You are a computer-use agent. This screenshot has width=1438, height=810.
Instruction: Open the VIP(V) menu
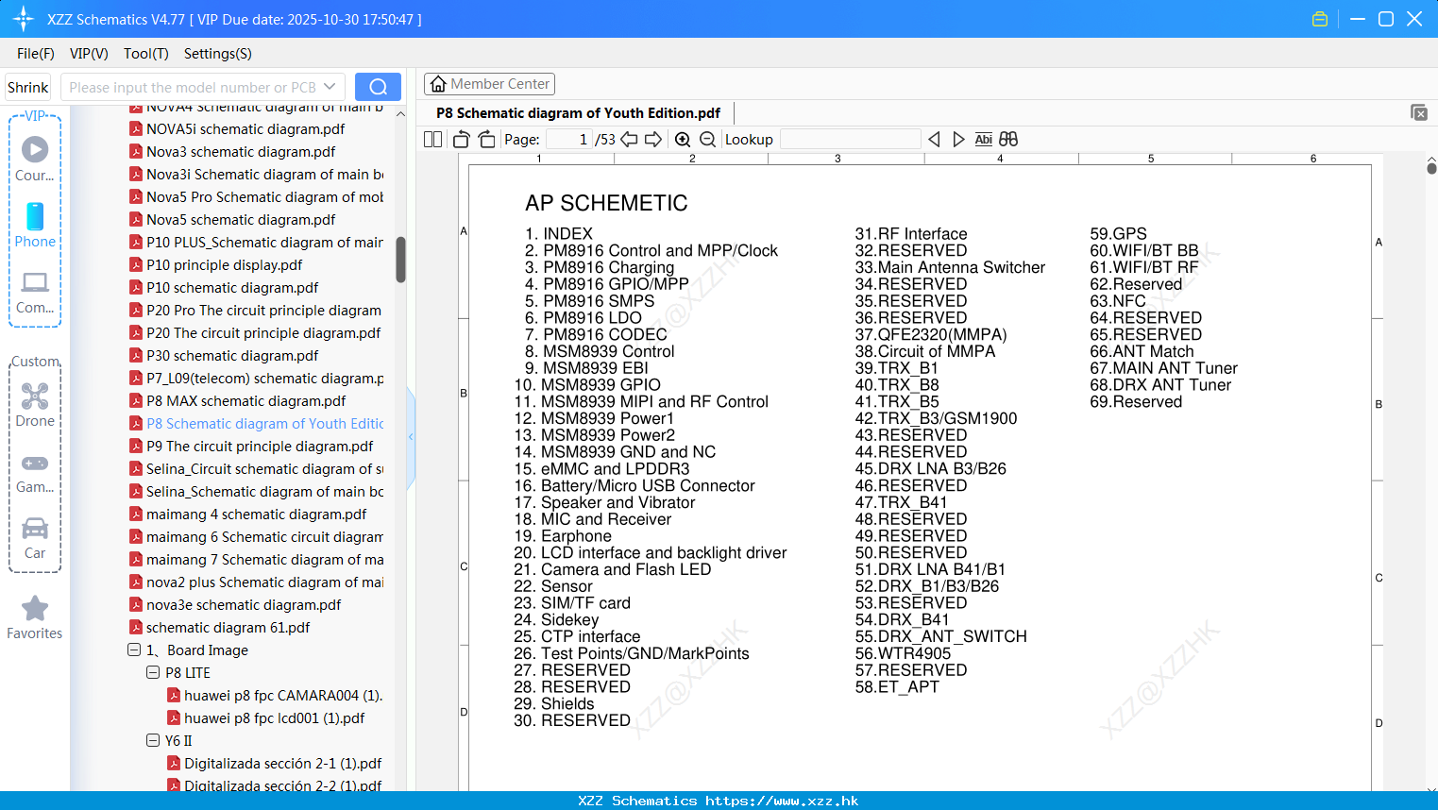pyautogui.click(x=89, y=54)
